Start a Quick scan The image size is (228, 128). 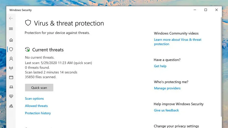click(x=39, y=88)
